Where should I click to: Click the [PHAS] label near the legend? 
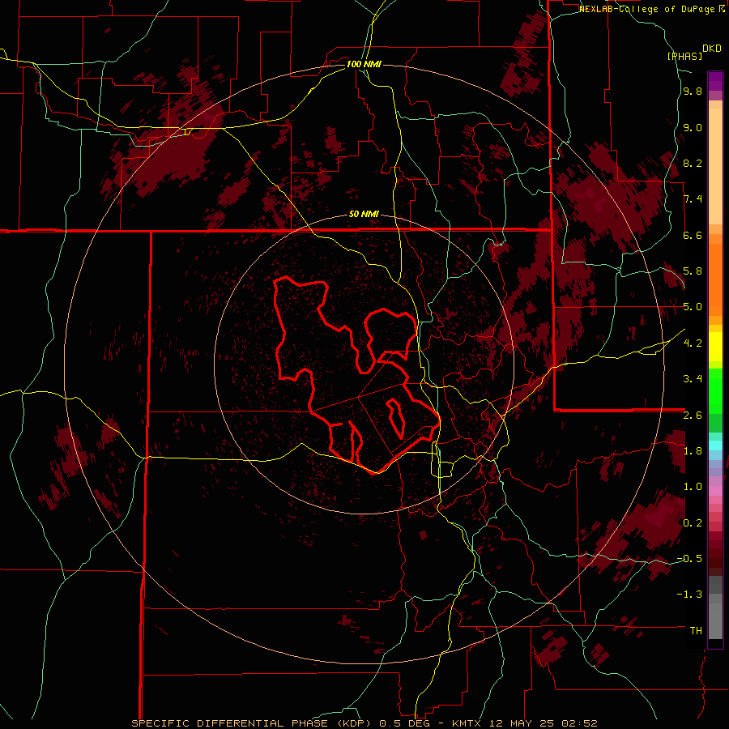click(x=684, y=56)
